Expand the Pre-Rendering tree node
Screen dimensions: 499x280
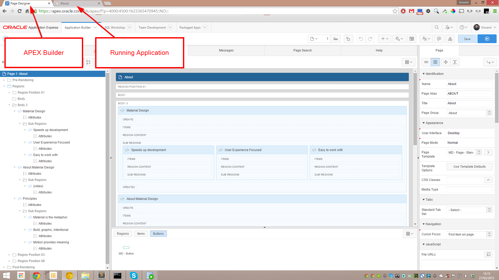[x=4, y=80]
